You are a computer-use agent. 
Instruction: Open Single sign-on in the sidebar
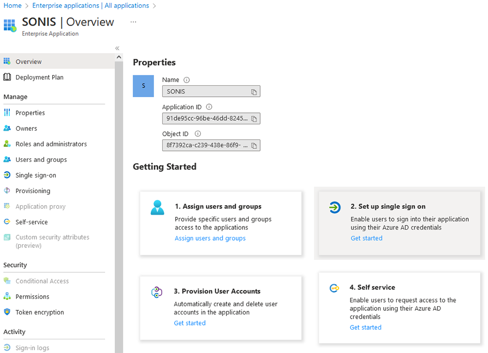click(35, 175)
